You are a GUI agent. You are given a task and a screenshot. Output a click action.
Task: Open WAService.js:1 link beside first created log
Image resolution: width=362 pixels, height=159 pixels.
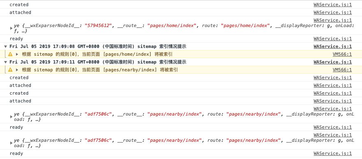point(333,5)
